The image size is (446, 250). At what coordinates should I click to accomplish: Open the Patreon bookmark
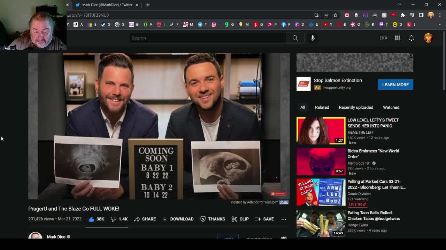coord(272,25)
